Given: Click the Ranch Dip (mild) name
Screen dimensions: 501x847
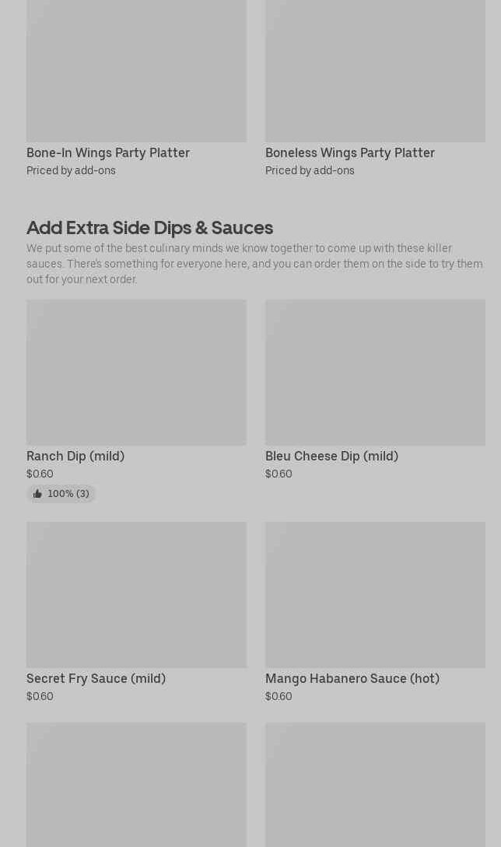Looking at the screenshot, I should point(75,456).
